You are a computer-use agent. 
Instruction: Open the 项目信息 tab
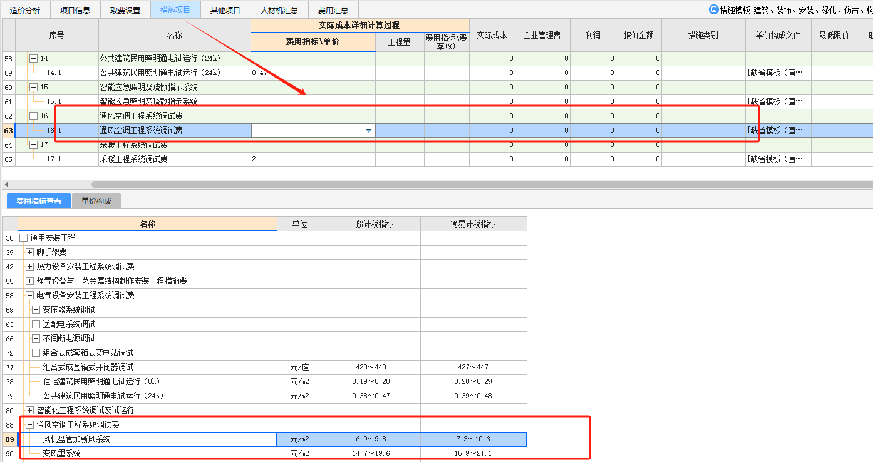pyautogui.click(x=75, y=10)
